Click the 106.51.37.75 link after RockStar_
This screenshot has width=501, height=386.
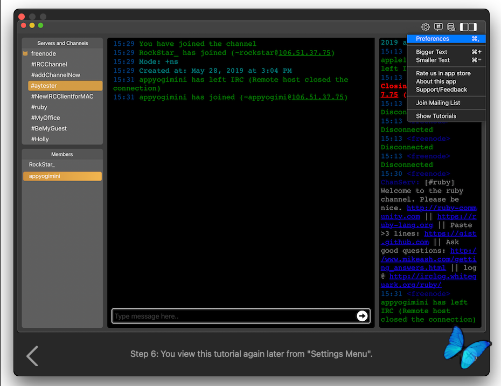305,53
